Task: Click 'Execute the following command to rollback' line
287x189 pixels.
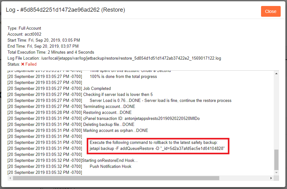Action: (x=154, y=143)
